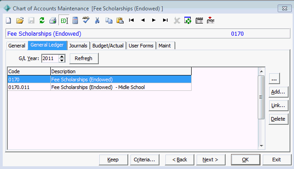Select the General Ledger tab
The width and height of the screenshot is (294, 169).
(x=47, y=45)
